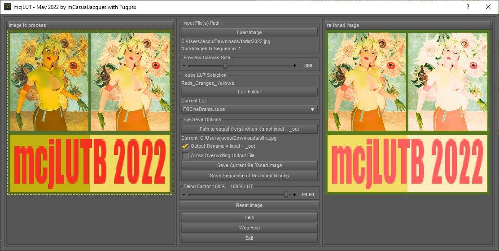
Task: Decrease Preview Canvas Size with minus icon
Action: tap(184, 66)
